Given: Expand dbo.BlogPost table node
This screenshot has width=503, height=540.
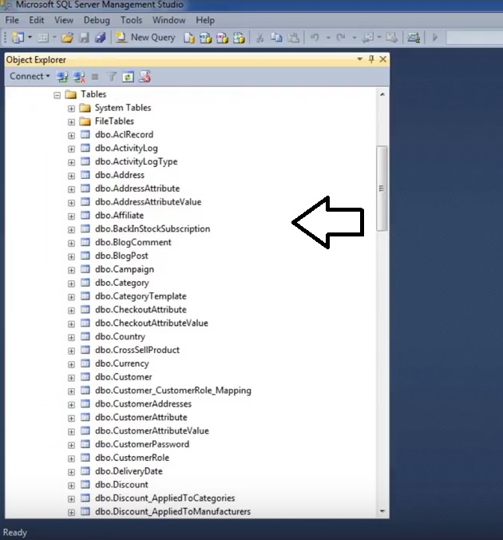Looking at the screenshot, I should tap(71, 256).
